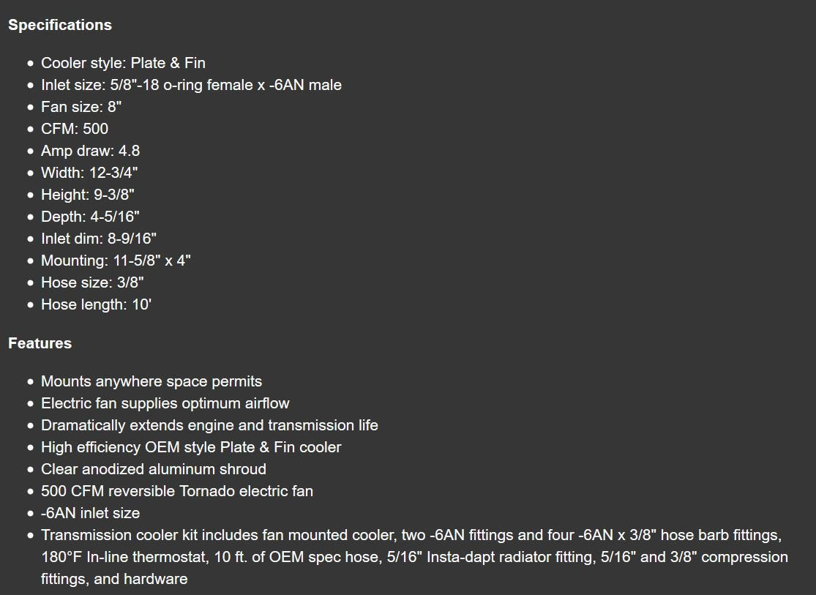Click the Width: 12-3/4" specification
Image resolution: width=816 pixels, height=595 pixels.
[x=89, y=173]
